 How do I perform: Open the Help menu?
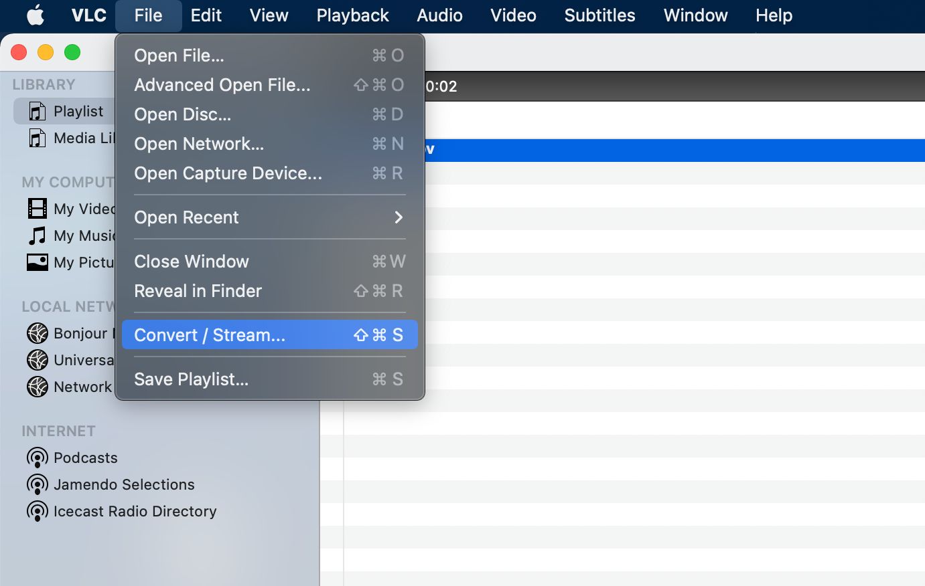pyautogui.click(x=774, y=15)
